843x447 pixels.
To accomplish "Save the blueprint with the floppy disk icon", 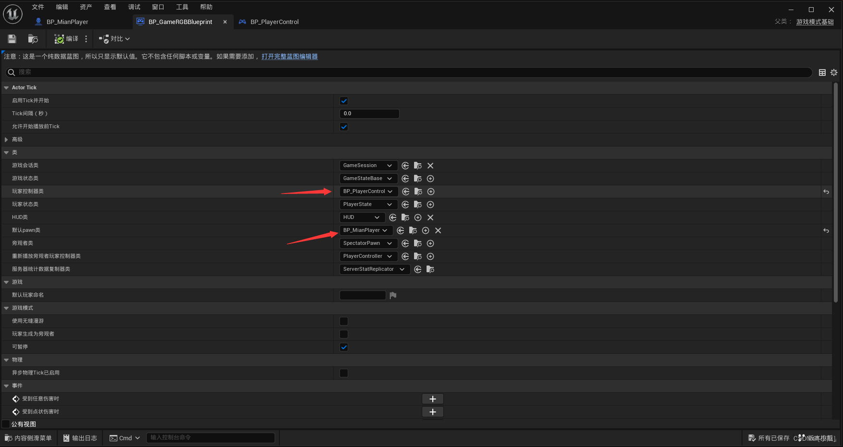I will (x=12, y=39).
